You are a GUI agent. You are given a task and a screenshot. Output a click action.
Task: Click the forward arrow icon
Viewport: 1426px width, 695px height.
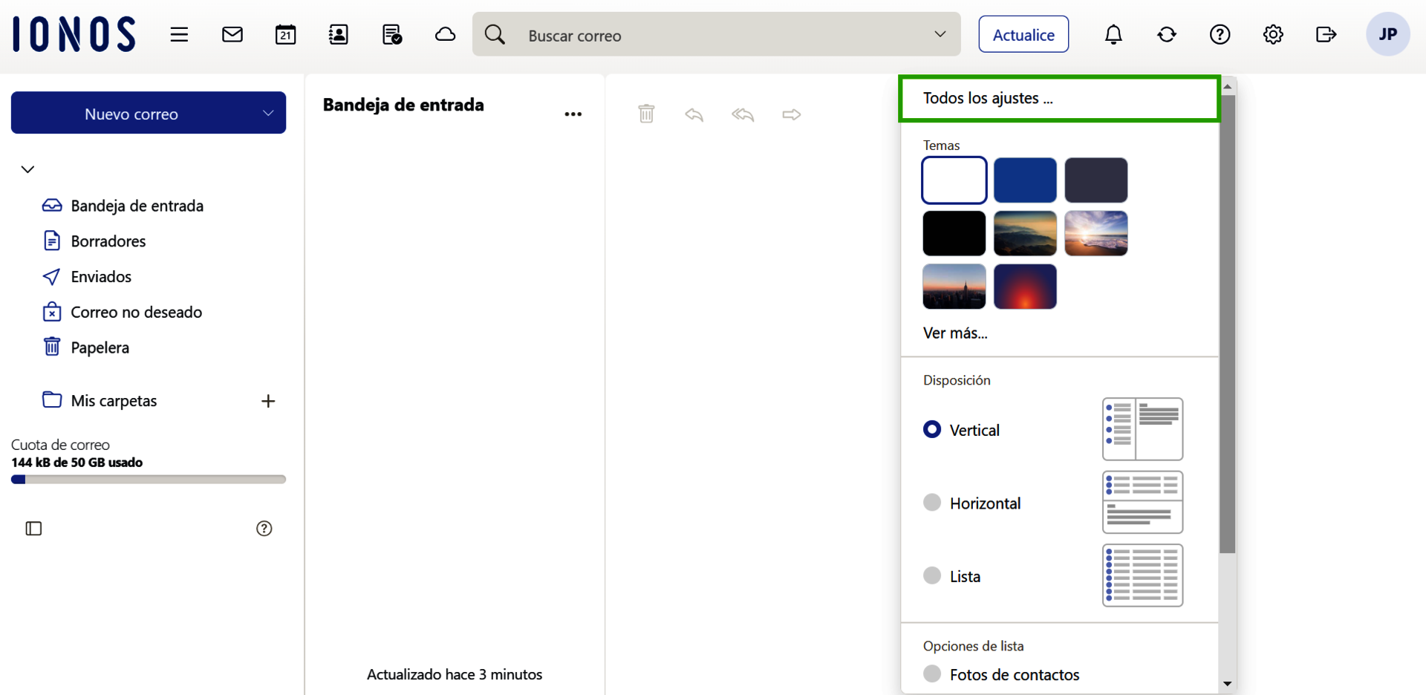pos(792,114)
